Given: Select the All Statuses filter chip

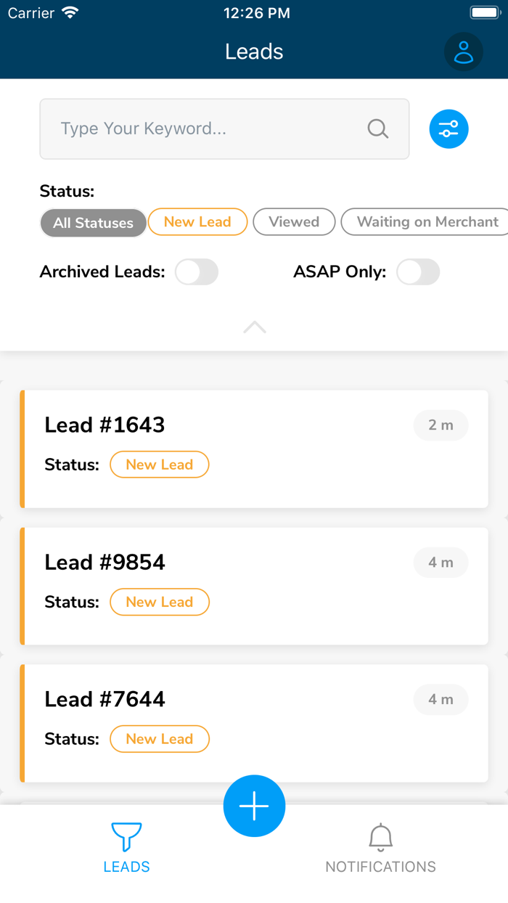Looking at the screenshot, I should coord(93,223).
